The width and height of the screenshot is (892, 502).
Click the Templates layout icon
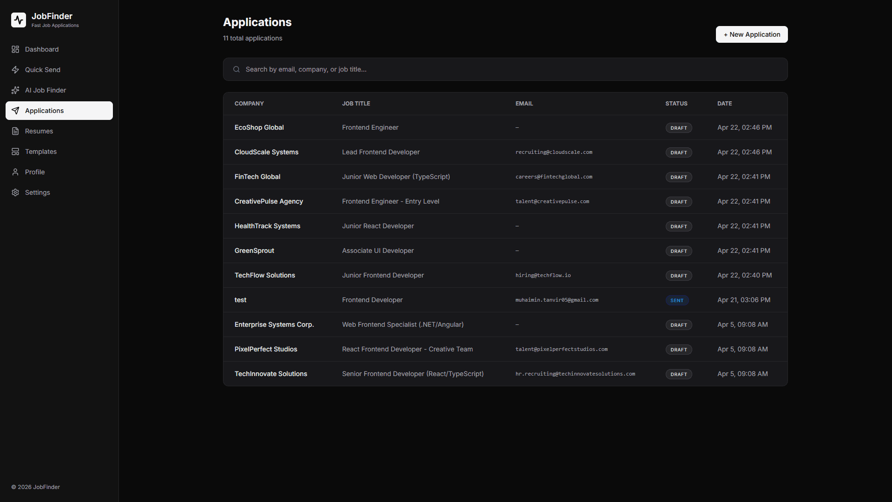point(15,152)
